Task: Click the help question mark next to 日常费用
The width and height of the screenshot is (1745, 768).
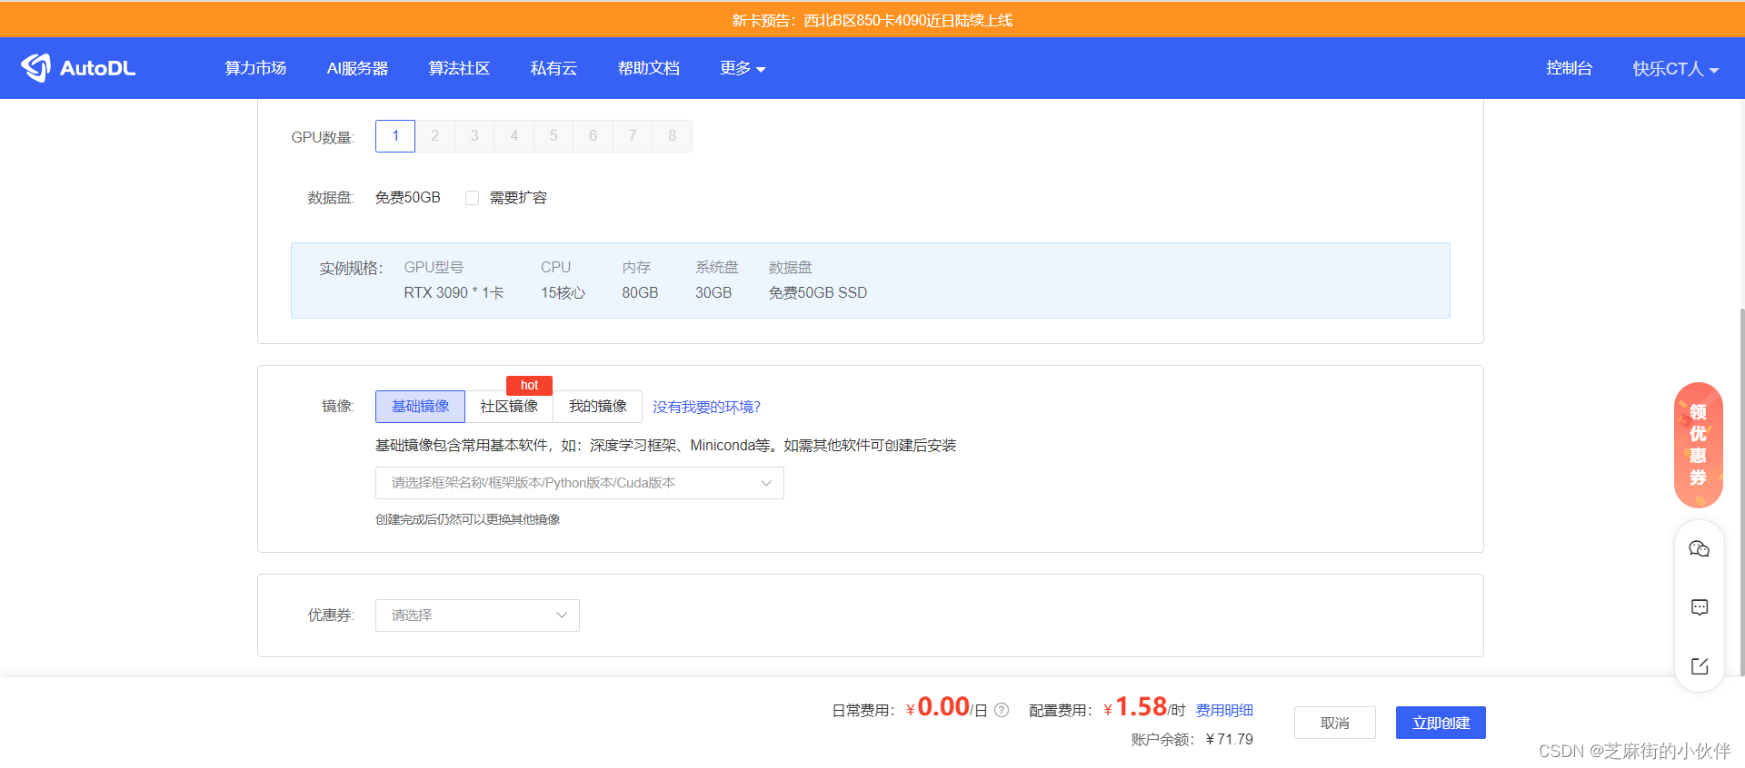Action: 1002,710
